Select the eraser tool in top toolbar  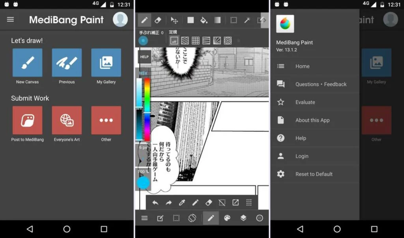(x=158, y=20)
